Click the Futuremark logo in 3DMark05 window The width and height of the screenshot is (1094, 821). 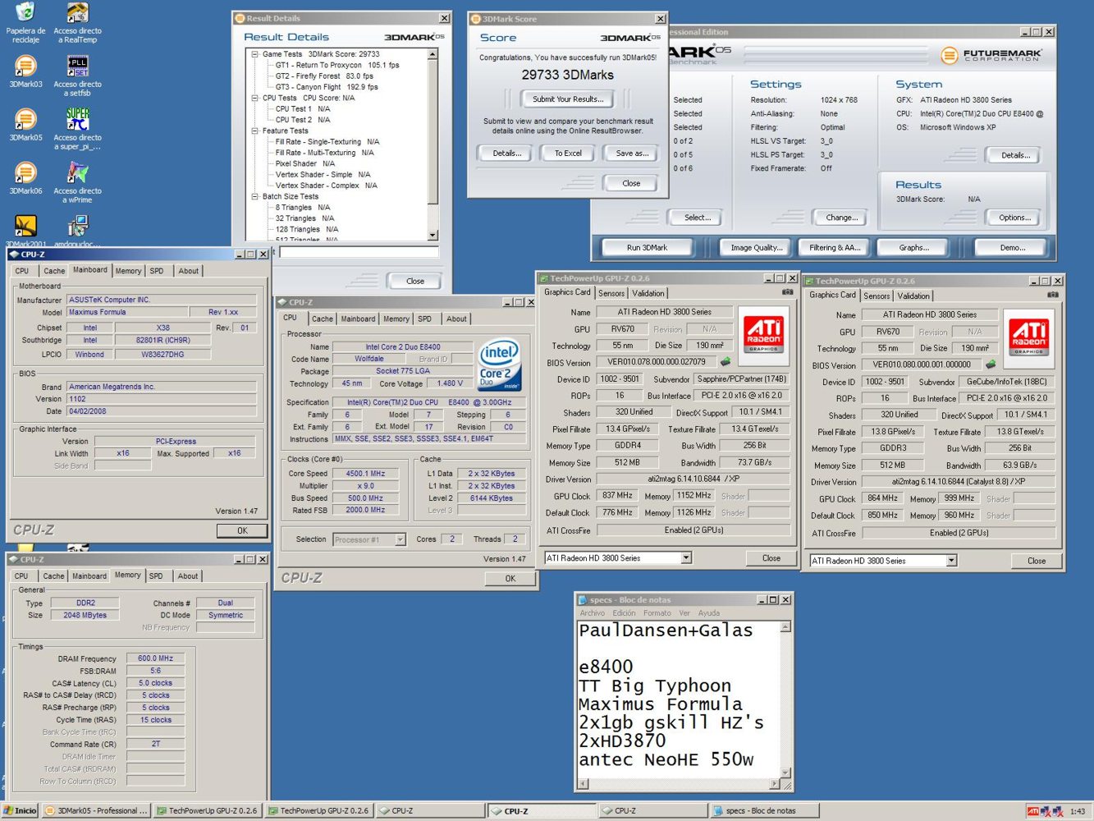pyautogui.click(x=991, y=55)
